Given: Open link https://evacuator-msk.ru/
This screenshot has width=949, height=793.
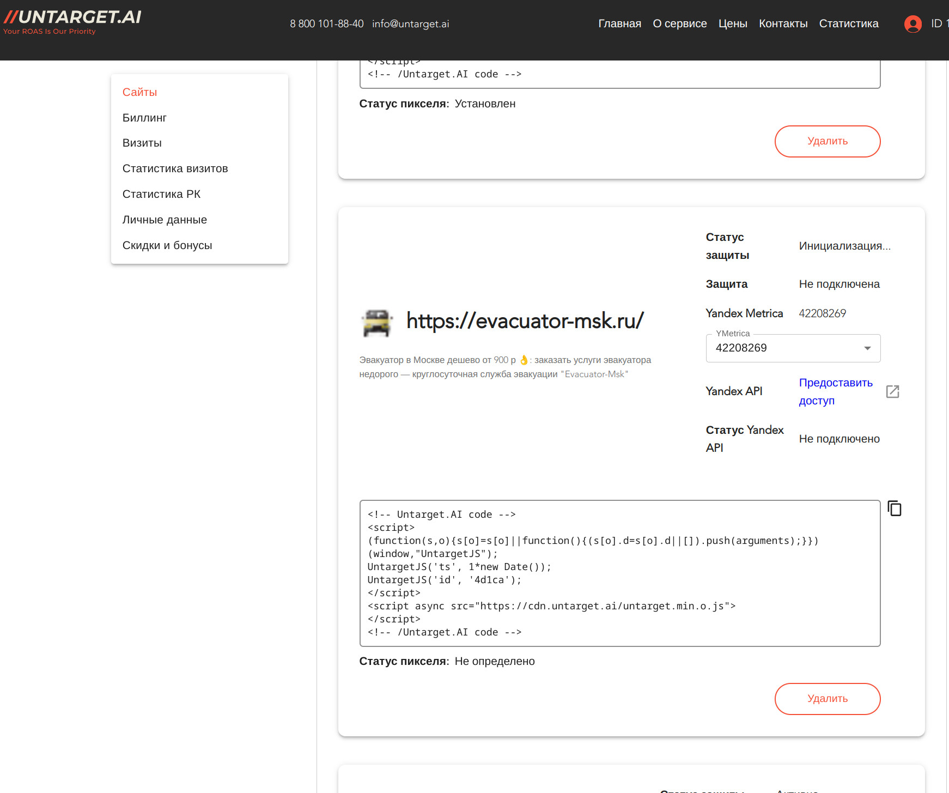Looking at the screenshot, I should tap(524, 321).
